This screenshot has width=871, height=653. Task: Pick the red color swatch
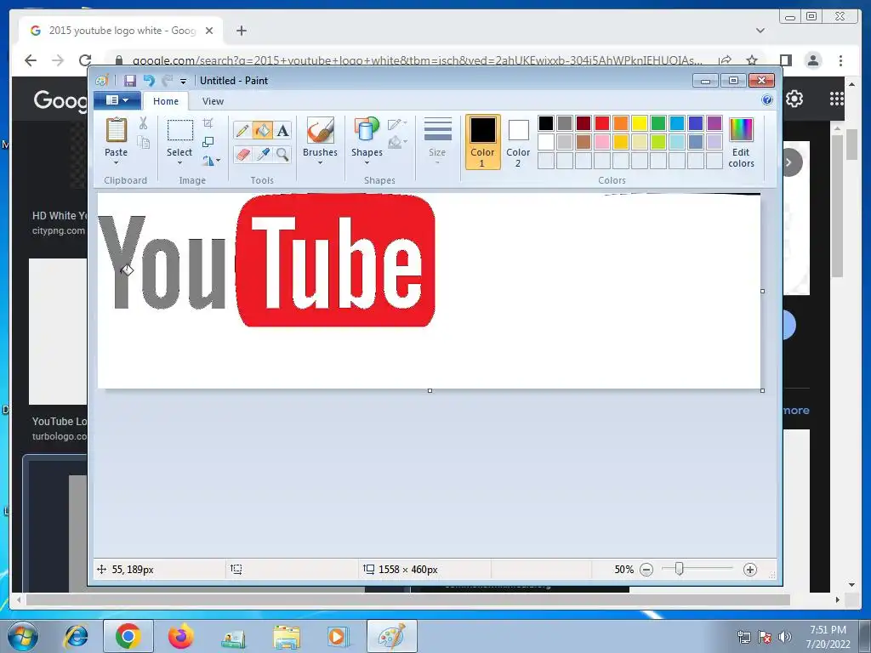point(602,122)
